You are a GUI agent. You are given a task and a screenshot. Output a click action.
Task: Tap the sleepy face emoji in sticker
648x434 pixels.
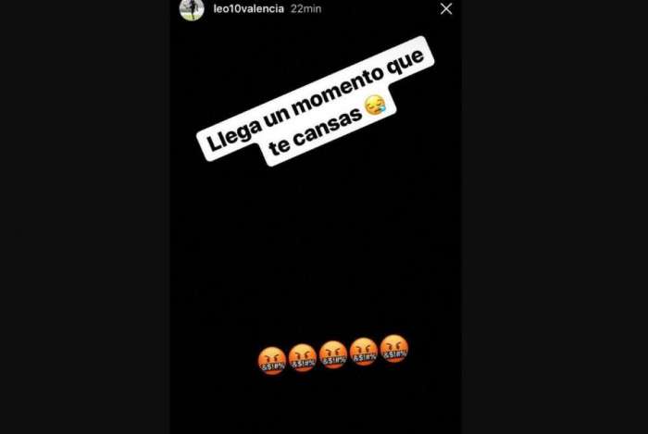(x=375, y=105)
